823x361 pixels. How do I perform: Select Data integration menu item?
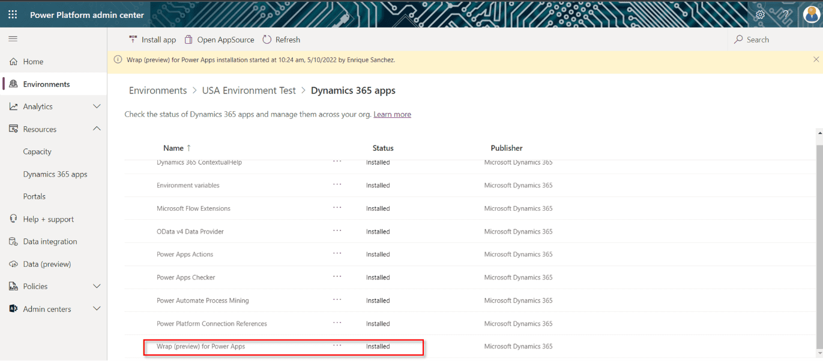(50, 241)
